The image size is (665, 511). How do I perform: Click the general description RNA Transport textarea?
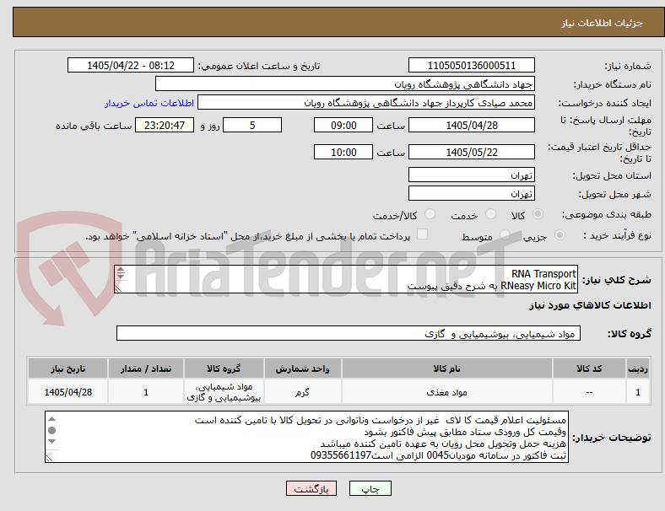click(x=346, y=280)
